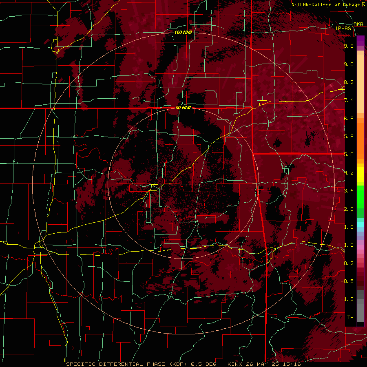Click the [PHAS] units label above the color scale
This screenshot has height=367, width=367.
click(x=345, y=28)
